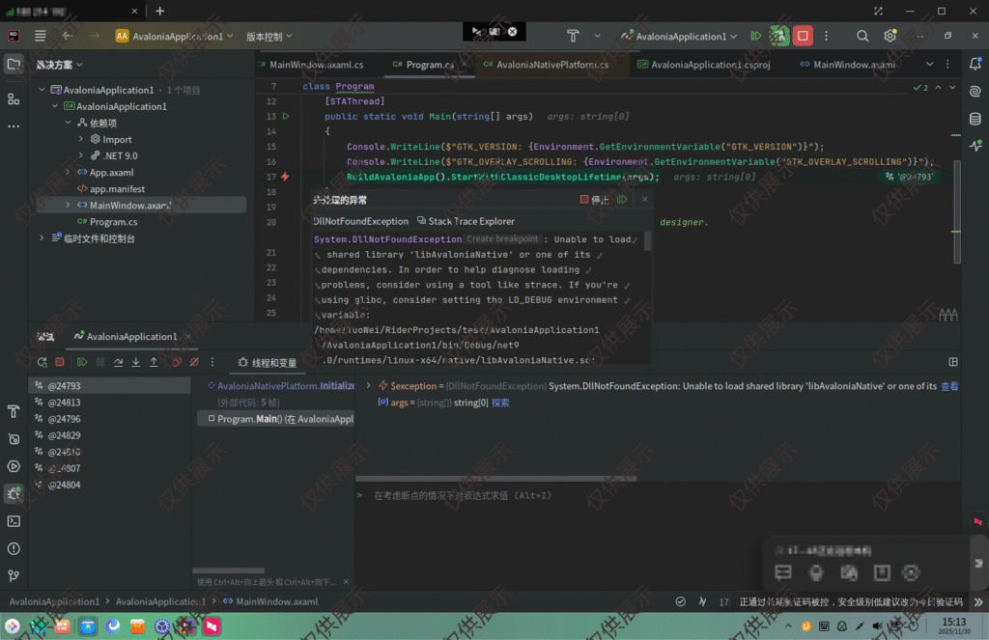
Task: Open the Problems tool window icon
Action: coord(14,548)
